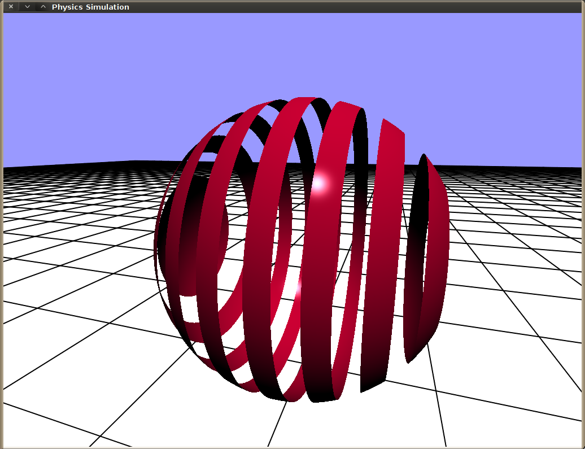Screen dimensions: 585x449
Task: Close the Physics Simulation window
Action: 11,7
